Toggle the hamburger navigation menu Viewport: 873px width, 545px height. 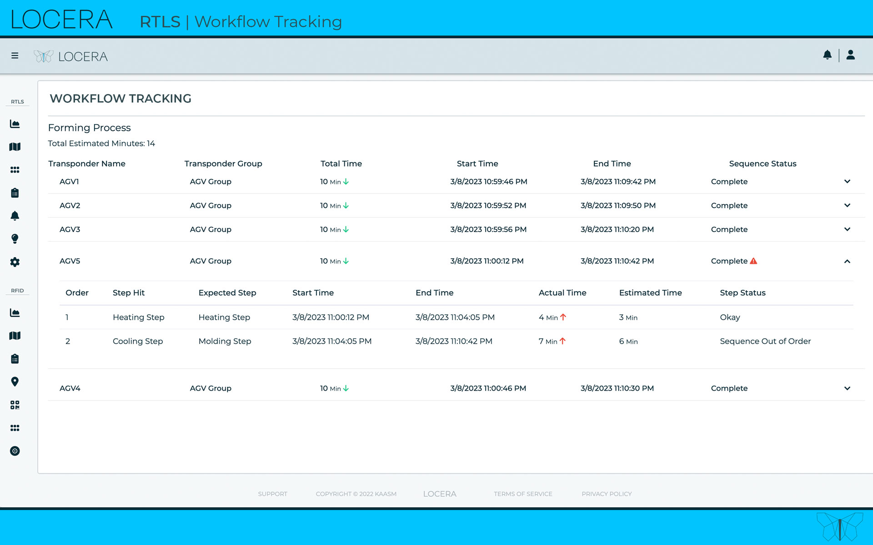15,55
